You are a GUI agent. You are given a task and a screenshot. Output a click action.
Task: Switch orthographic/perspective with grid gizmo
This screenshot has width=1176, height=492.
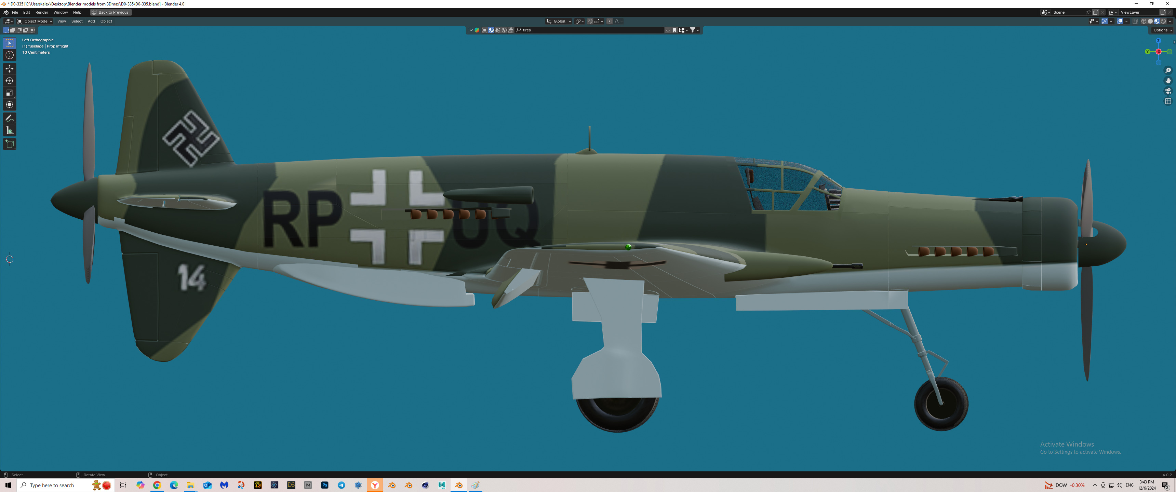pyautogui.click(x=1168, y=101)
